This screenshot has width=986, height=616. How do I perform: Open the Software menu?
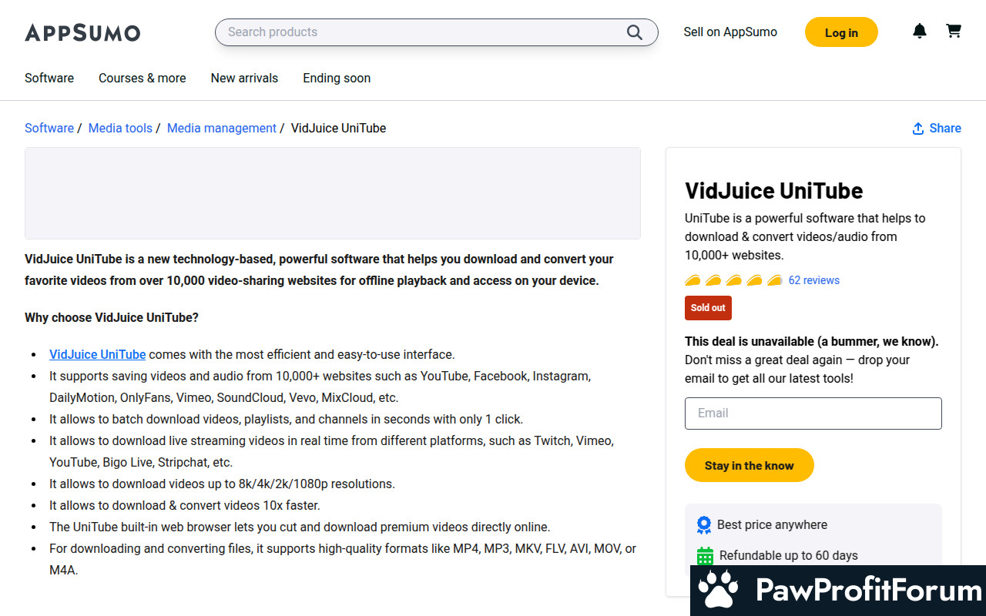click(49, 78)
